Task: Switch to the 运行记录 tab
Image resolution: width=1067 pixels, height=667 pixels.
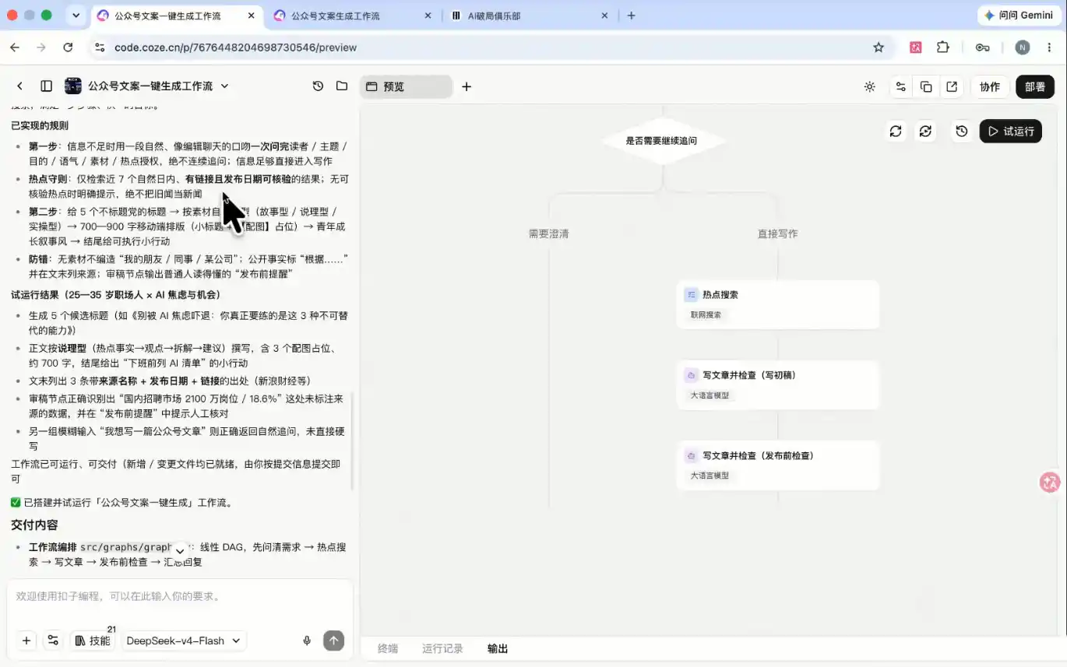Action: pos(442,648)
